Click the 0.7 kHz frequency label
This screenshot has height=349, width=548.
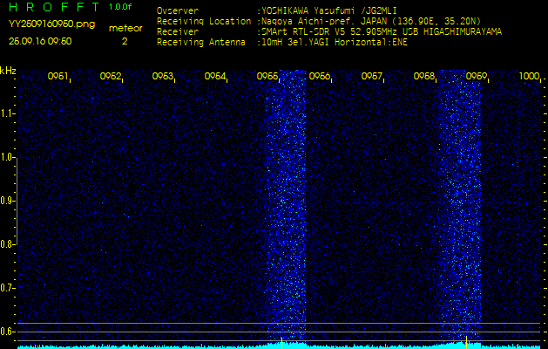point(7,288)
